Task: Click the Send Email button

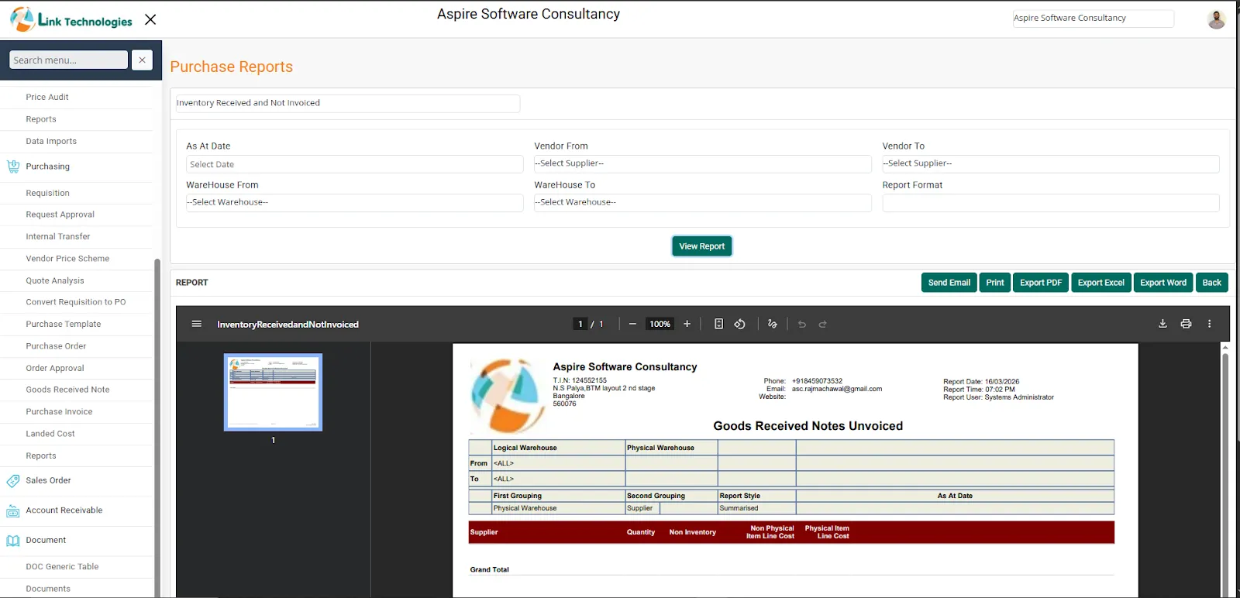Action: [949, 283]
